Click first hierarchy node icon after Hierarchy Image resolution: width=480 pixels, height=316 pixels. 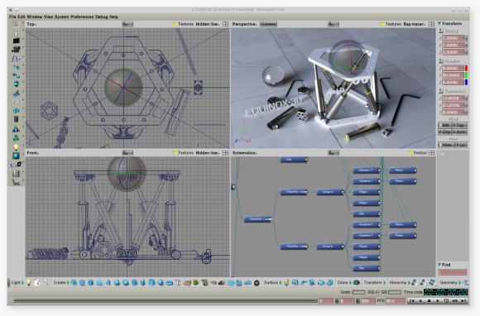click(x=414, y=282)
